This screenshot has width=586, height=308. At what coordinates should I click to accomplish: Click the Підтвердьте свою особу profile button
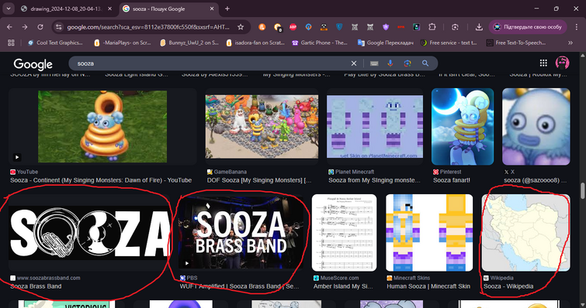527,27
